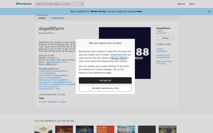Click the 'released September 11, 2024' text
This screenshot has height=133, width=213.
[x=52, y=94]
